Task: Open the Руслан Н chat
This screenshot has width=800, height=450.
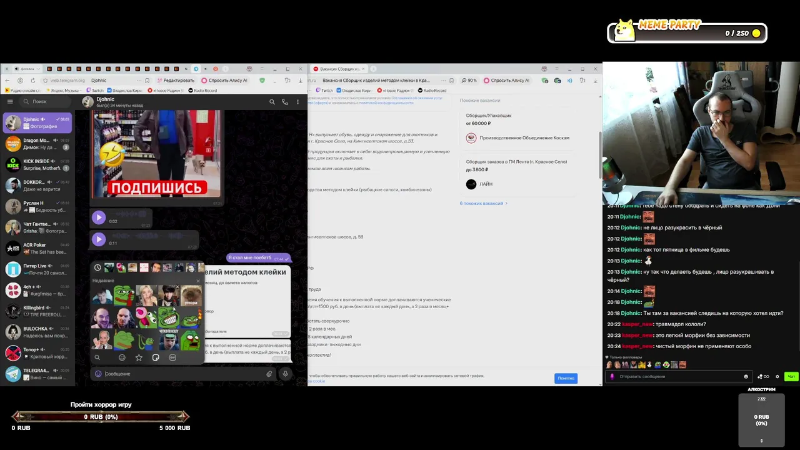Action: [37, 206]
